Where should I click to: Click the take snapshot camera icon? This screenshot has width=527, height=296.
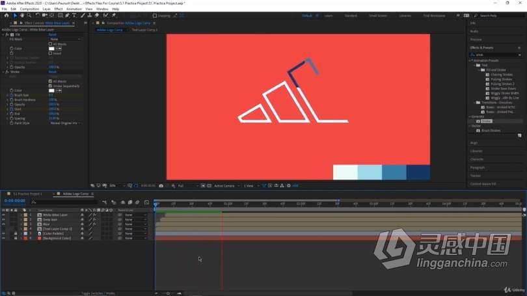tap(161, 186)
